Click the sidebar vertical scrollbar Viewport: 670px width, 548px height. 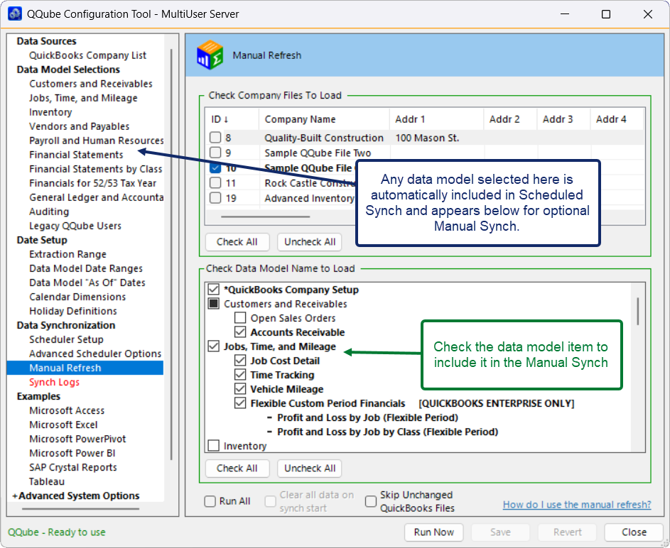point(171,254)
